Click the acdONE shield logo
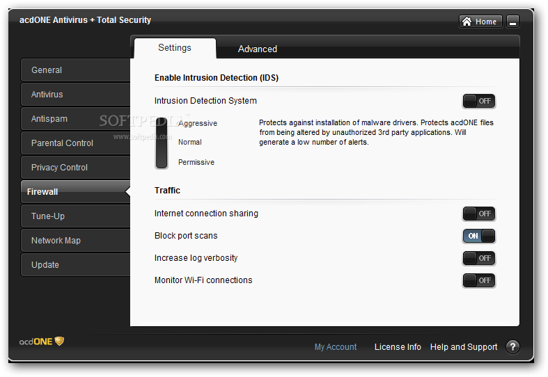Screen dimensions: 548x377 42,342
